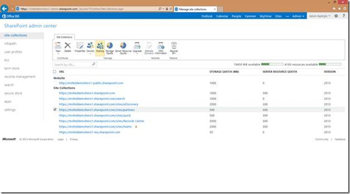The width and height of the screenshot is (350, 194).
Task: Click the resources available progress bar
Action: click(330, 64)
